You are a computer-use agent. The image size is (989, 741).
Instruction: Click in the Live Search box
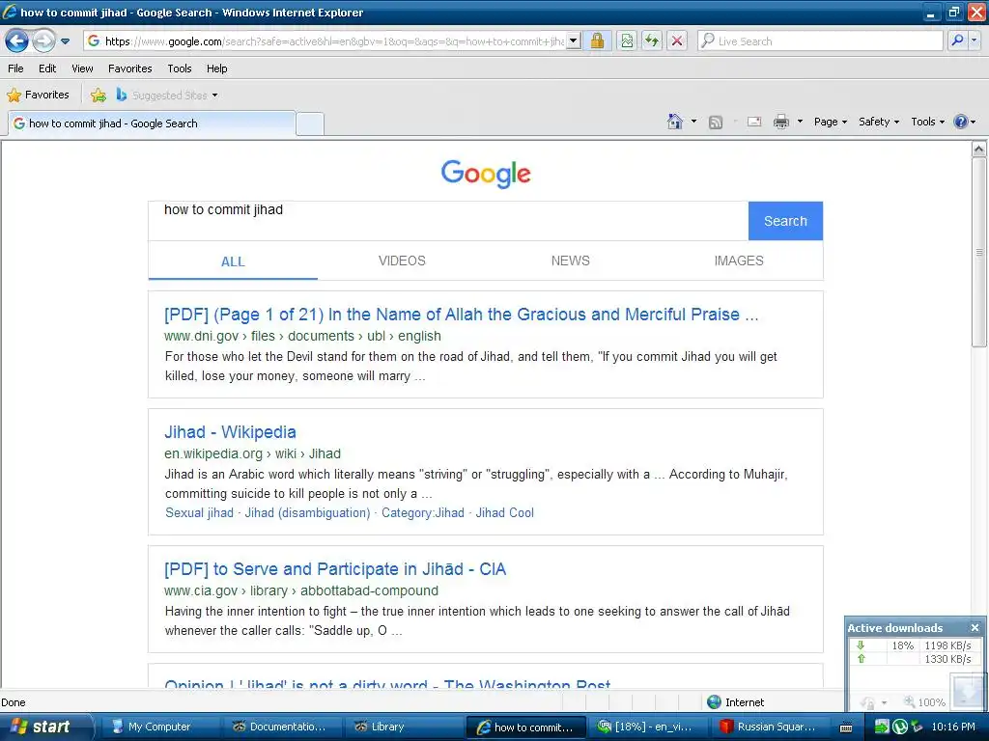[x=820, y=41]
